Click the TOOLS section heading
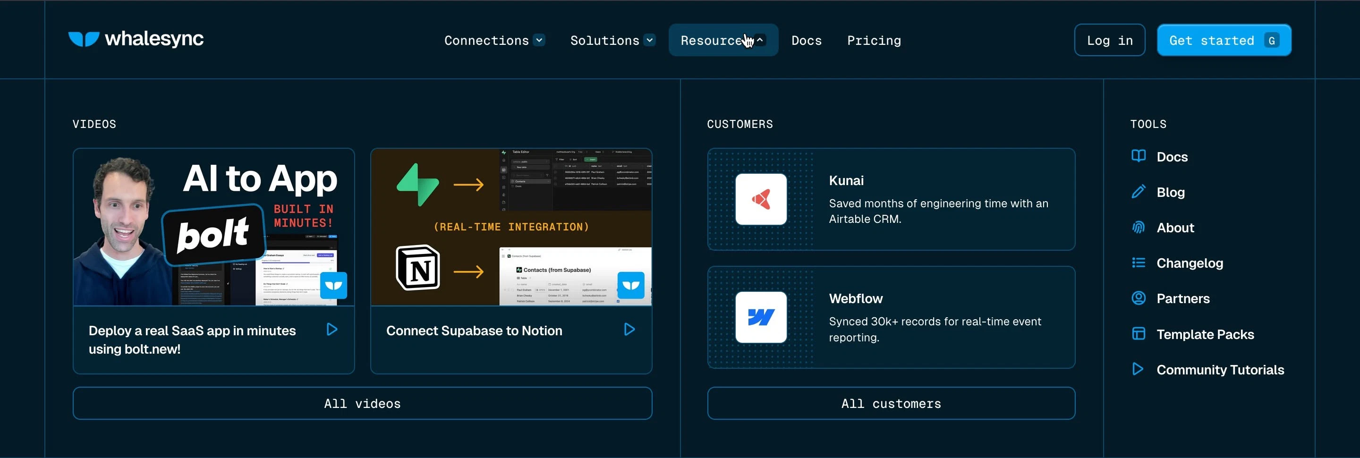Screen dimensions: 1360x458 [x=1148, y=124]
